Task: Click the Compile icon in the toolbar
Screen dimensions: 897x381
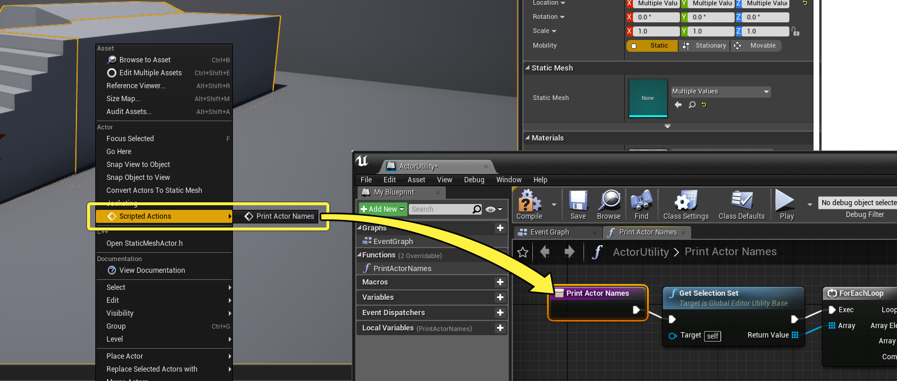Action: point(529,204)
